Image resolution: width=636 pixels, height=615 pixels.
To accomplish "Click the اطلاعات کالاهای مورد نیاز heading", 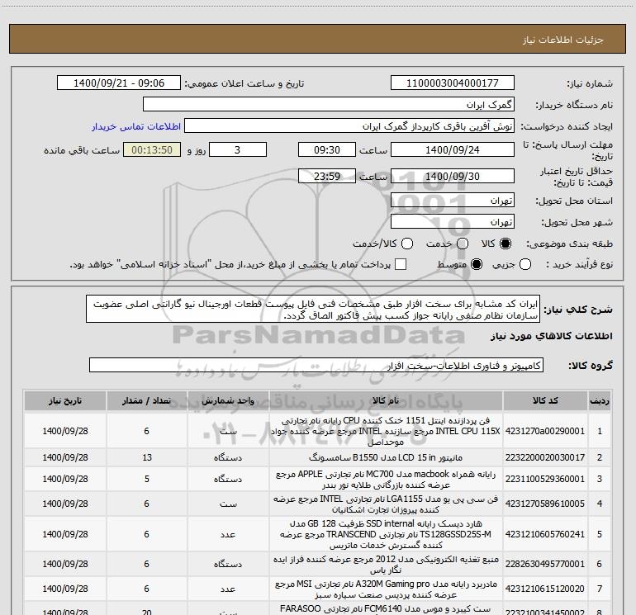I will click(x=551, y=336).
